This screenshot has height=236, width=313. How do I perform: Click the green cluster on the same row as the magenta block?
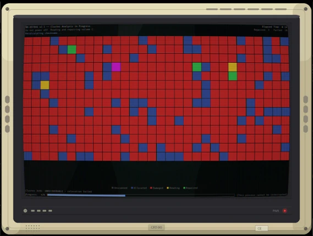point(197,67)
